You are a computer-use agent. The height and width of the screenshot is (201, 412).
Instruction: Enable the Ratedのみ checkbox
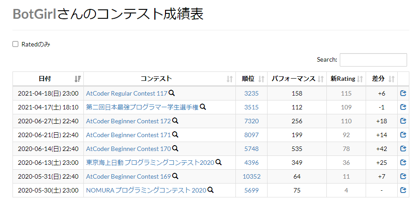(16, 44)
